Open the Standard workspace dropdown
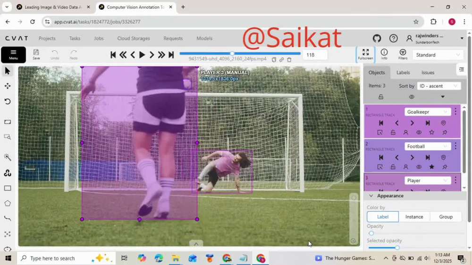The image size is (472, 265). pos(438,55)
